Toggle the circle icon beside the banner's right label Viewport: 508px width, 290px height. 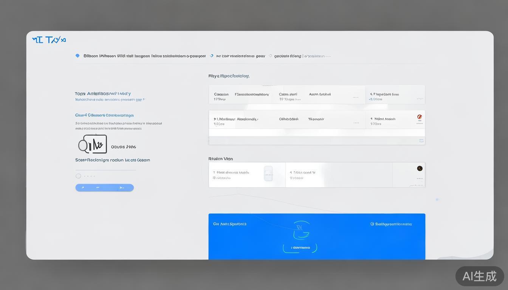[x=372, y=224]
